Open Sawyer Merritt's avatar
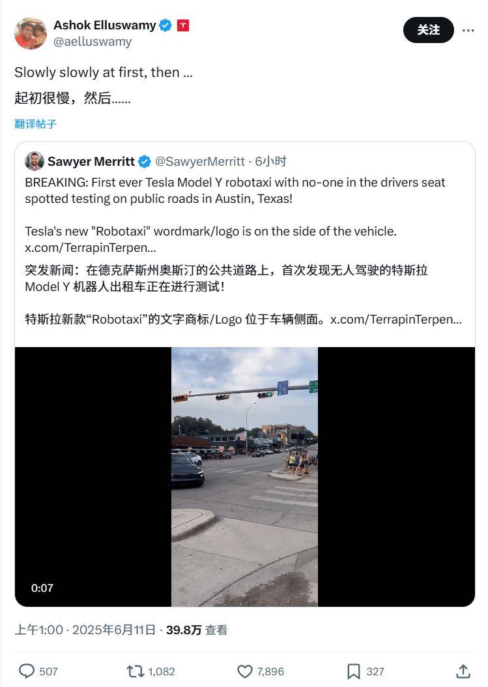 click(x=34, y=161)
